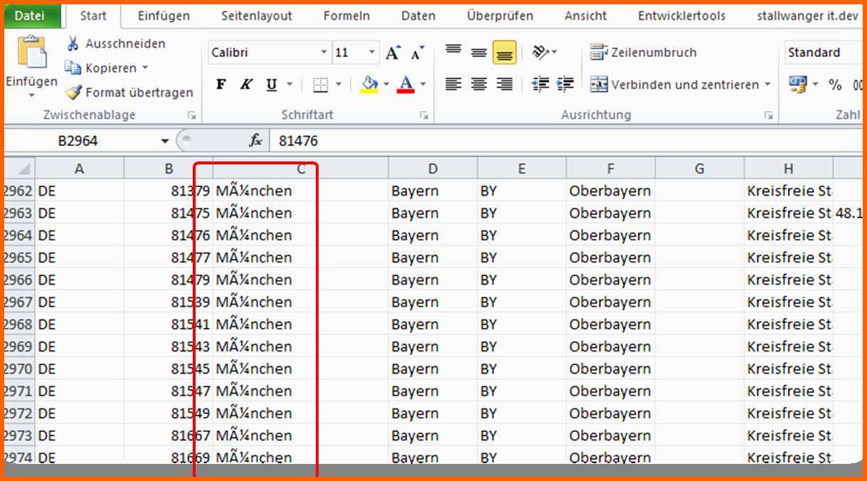Align text vertically to middle
This screenshot has height=481, width=867.
click(479, 52)
